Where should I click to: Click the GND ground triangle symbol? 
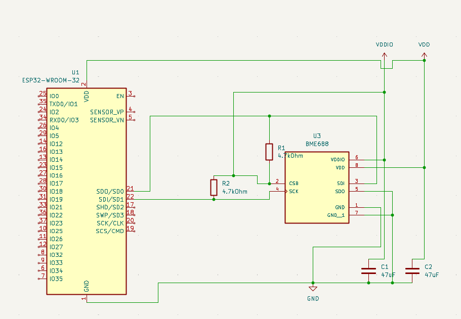(313, 288)
